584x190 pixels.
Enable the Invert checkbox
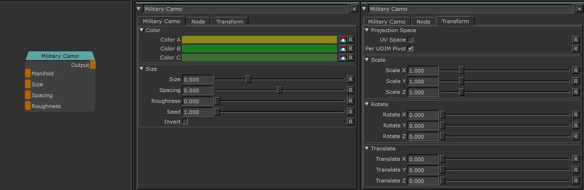[x=185, y=122]
